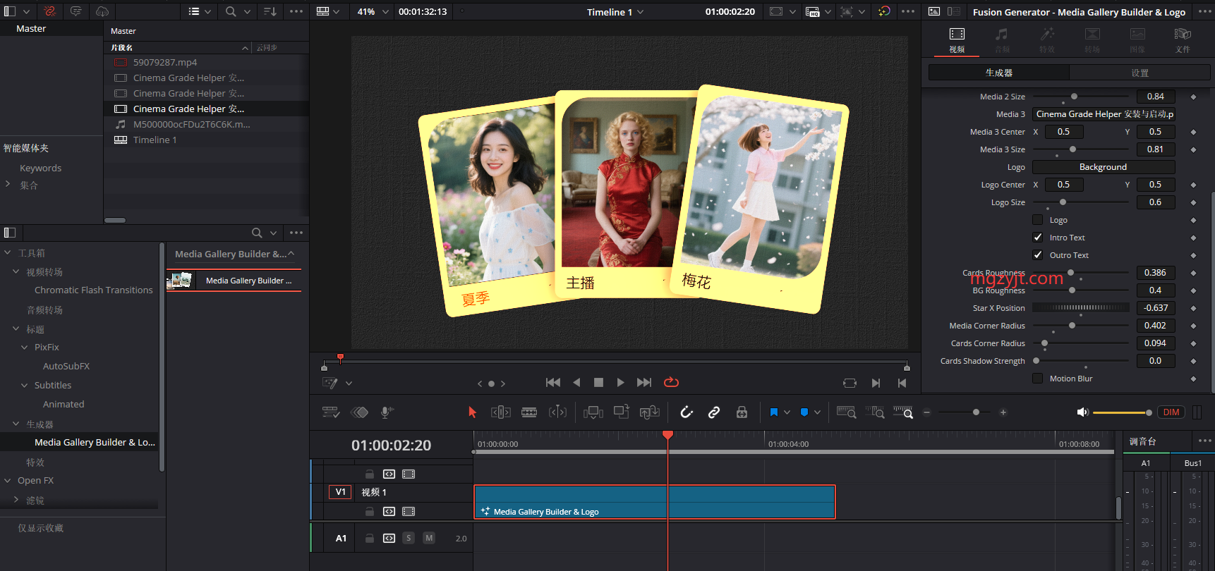Add keyframe for Star X Position
Image resolution: width=1215 pixels, height=571 pixels.
[1193, 308]
